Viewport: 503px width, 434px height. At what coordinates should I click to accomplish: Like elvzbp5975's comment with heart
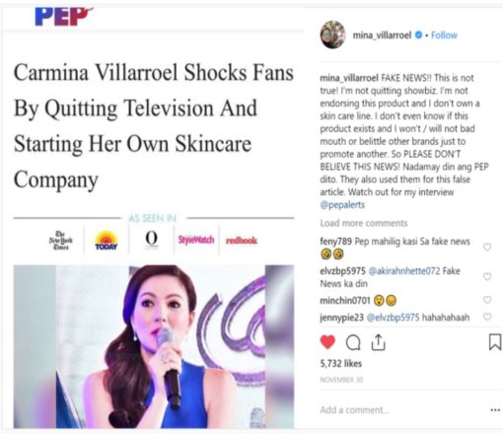487,276
